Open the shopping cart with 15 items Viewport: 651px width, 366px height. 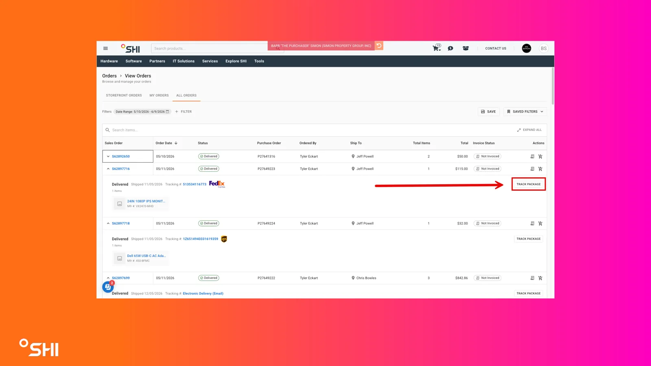(x=436, y=48)
